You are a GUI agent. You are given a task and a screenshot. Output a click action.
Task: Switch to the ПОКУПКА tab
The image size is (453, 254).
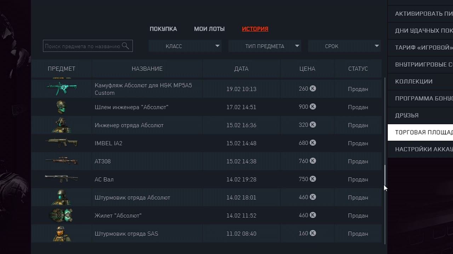tap(163, 29)
